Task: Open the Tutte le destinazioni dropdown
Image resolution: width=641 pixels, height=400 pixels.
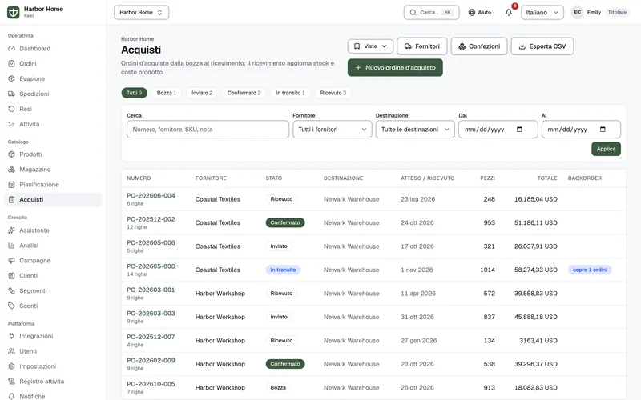Action: (415, 130)
